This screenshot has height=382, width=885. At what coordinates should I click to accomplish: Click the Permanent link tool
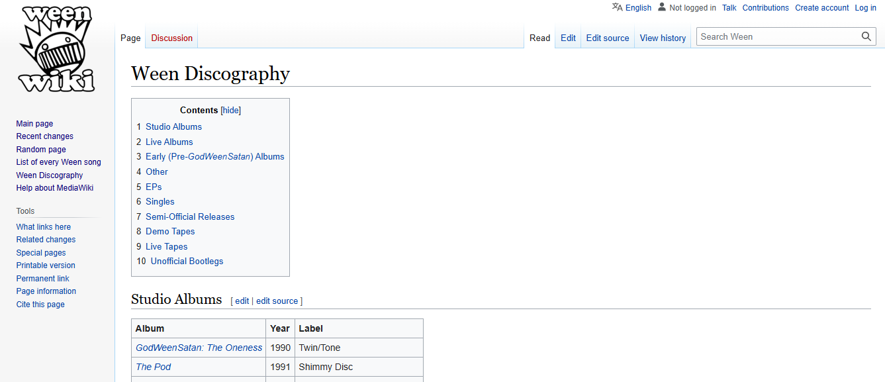(43, 279)
